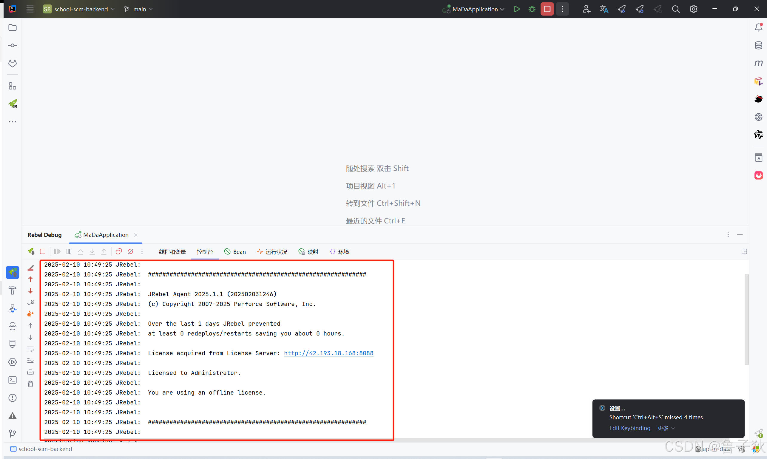Click the console vertical scrollbar

point(747,319)
